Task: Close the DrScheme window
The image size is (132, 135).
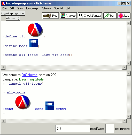Action: tap(128, 3)
